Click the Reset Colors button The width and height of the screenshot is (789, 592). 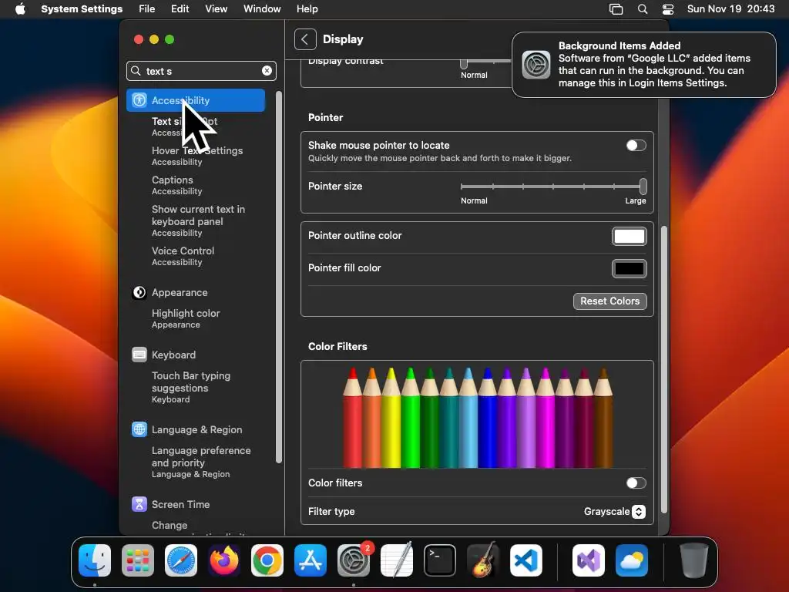pos(610,301)
